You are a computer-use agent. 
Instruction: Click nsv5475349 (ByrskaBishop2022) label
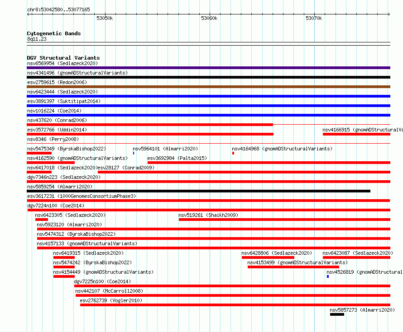pyautogui.click(x=67, y=149)
